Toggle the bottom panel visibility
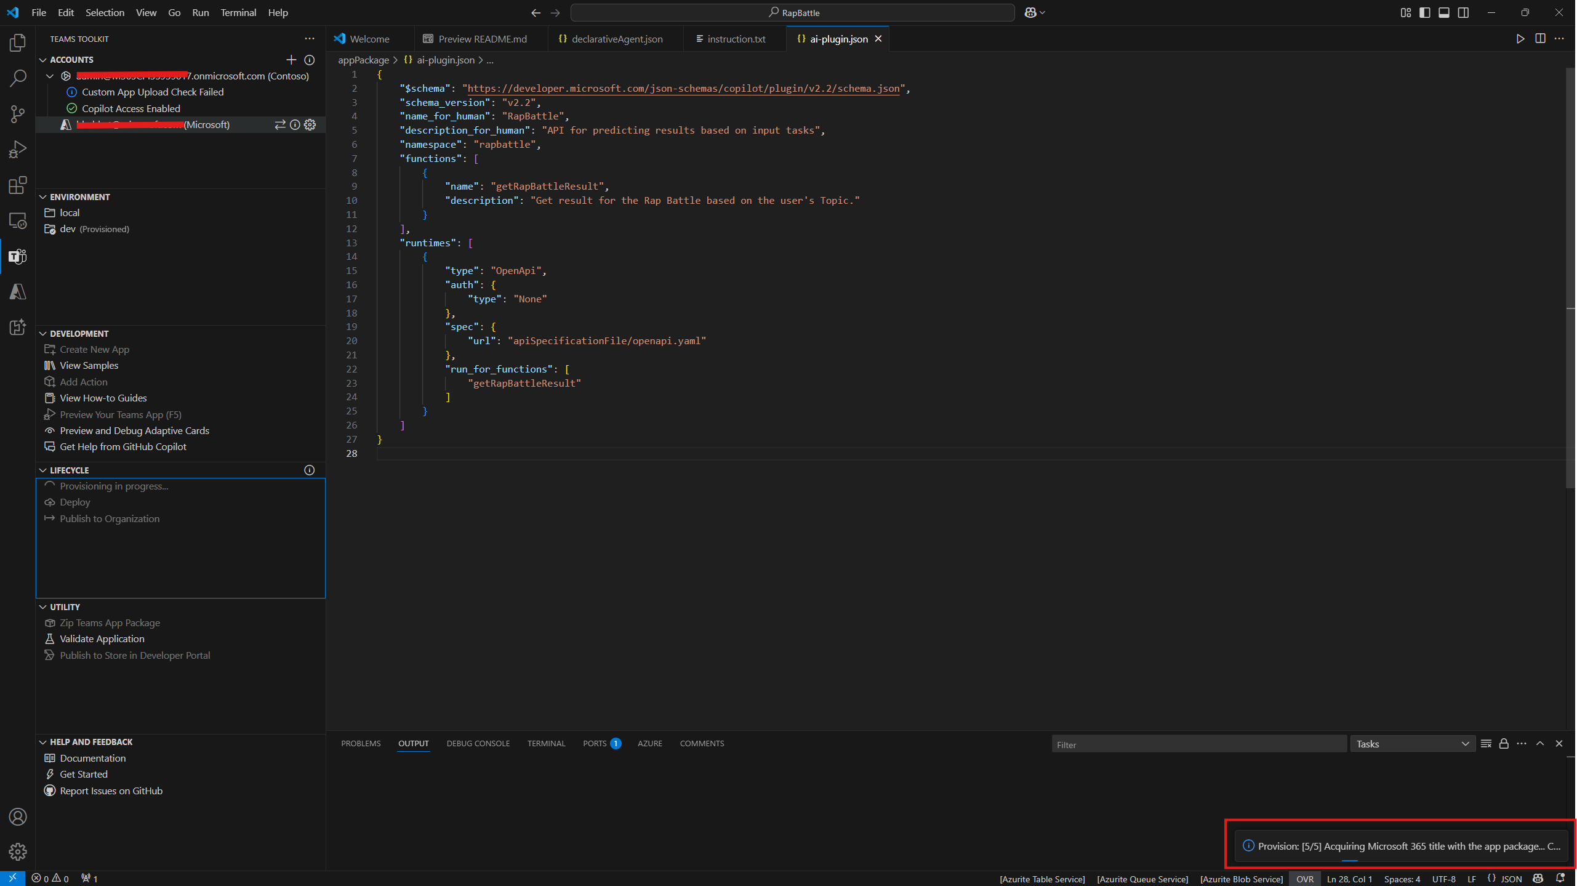 (x=1444, y=12)
